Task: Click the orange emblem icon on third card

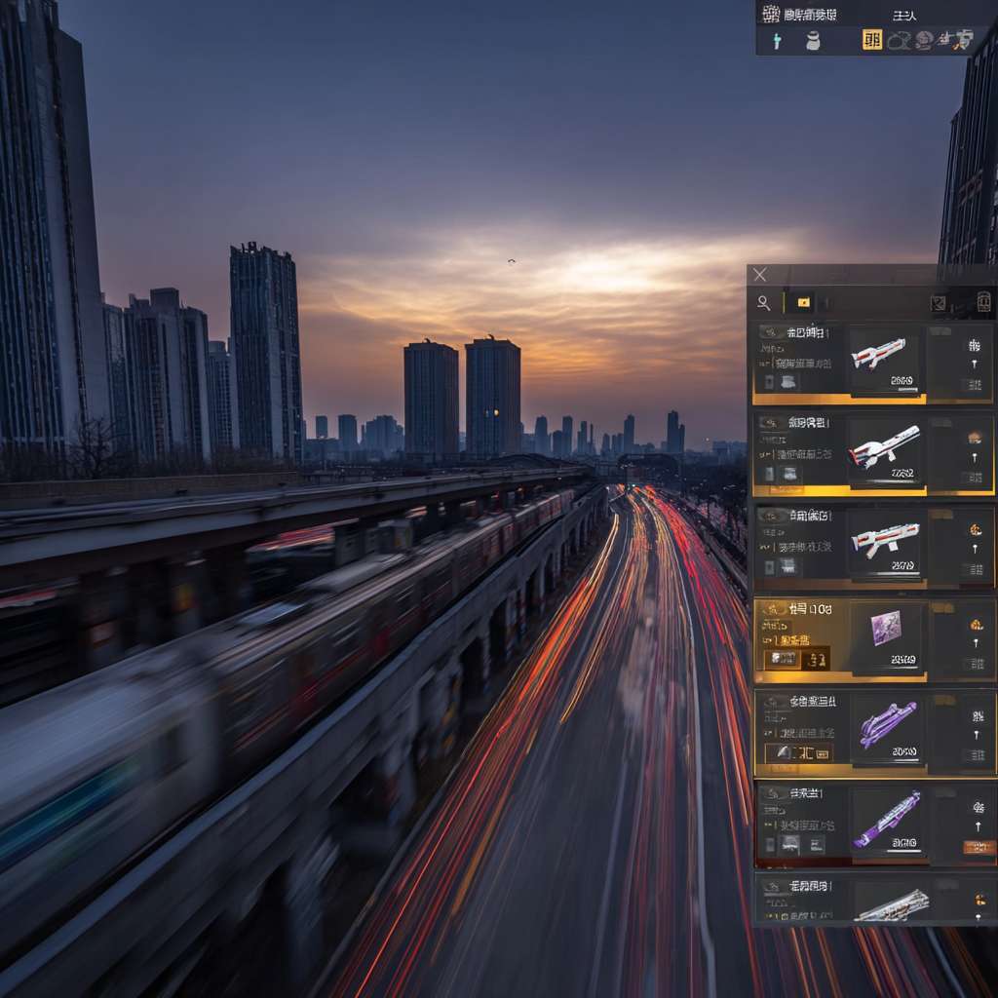Action: (975, 529)
